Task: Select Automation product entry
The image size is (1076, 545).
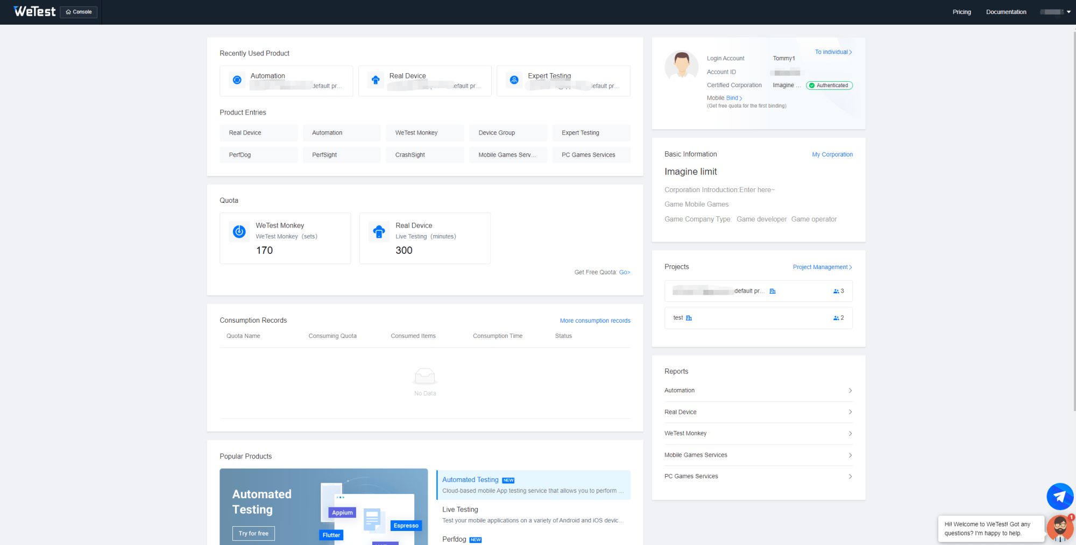Action: [342, 133]
